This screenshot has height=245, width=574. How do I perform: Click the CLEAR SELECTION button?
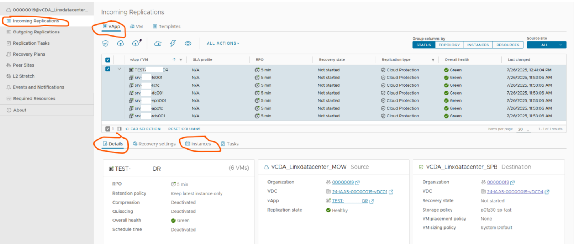pyautogui.click(x=143, y=129)
